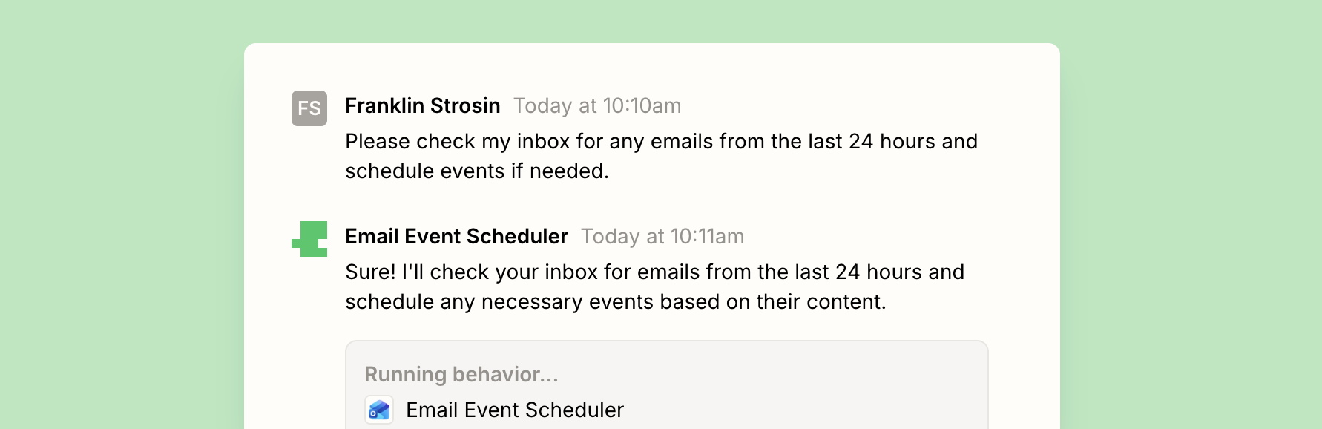The width and height of the screenshot is (1322, 429).
Task: Select the timestamp Today at 10:10am
Action: 596,105
